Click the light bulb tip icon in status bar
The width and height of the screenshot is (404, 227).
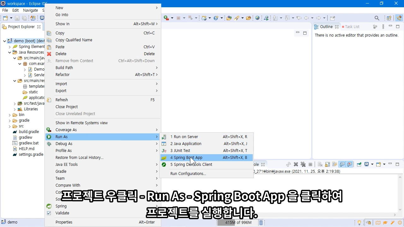(x=359, y=223)
